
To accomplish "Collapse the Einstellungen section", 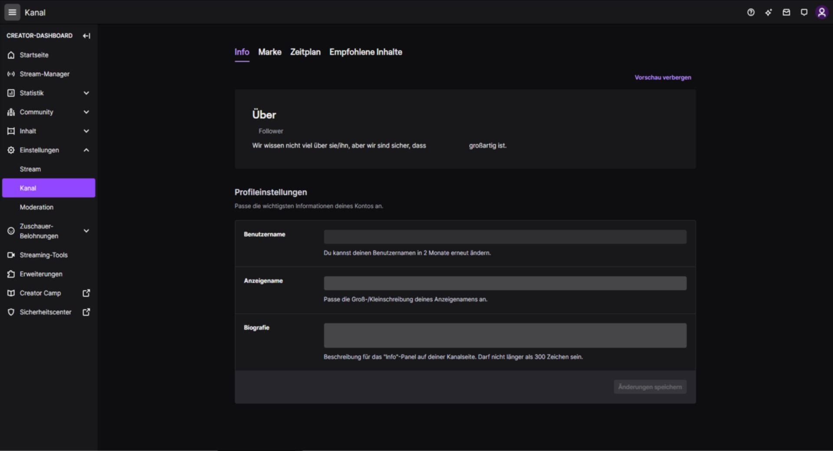I will click(86, 150).
